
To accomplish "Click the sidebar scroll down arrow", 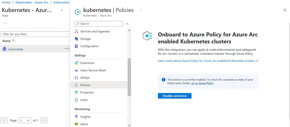I will coord(129,126).
